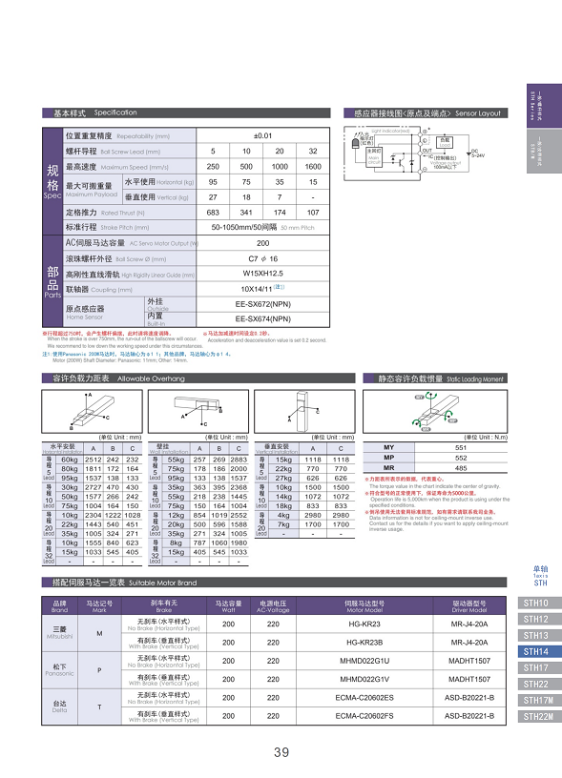Viewport: 562px width, 778px height.
Task: Click the AC servo motor output '200' cell
Action: tap(262, 243)
